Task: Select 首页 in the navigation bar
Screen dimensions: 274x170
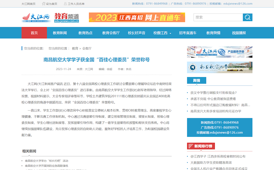Action: pyautogui.click(x=34, y=33)
